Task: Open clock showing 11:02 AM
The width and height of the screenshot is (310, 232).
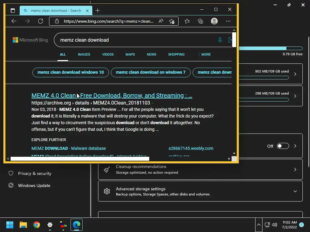Action: [x=289, y=225]
